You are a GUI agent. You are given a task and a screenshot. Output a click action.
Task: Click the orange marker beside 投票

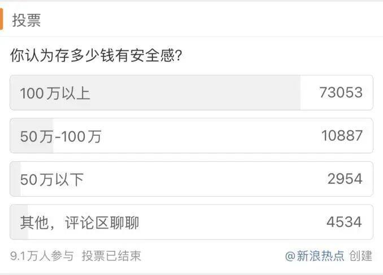coord(2,20)
